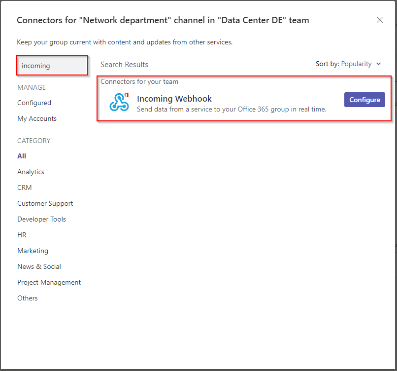
Task: Filter by Project Management
Action: (49, 282)
